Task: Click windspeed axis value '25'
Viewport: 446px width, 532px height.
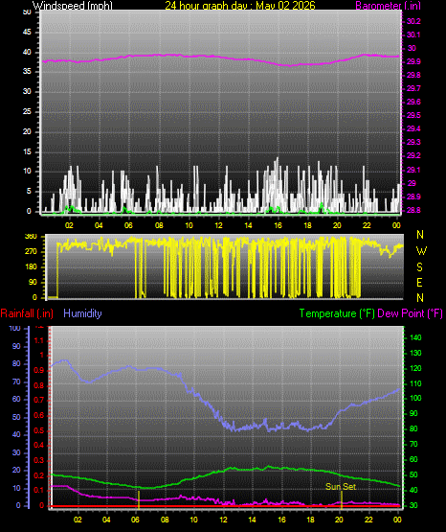Action: (27, 111)
